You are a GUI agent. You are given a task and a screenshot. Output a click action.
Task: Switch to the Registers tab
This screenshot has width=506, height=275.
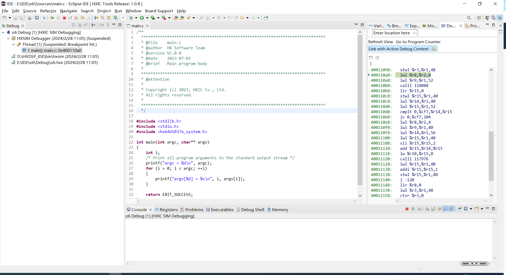click(x=166, y=210)
